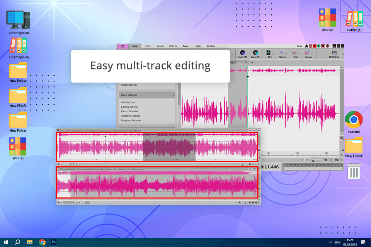
Task: Click the taskbar search magnifier
Action: click(17, 242)
